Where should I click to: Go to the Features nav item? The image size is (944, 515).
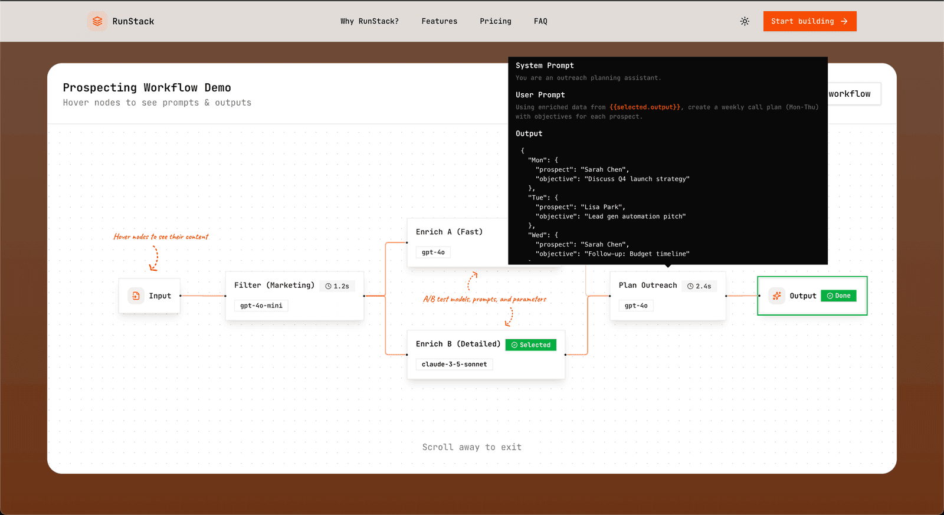[x=440, y=21]
